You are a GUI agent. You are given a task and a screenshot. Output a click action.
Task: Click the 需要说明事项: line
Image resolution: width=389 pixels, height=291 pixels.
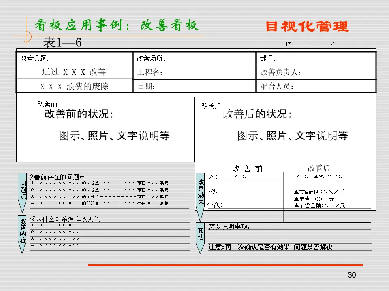(x=229, y=226)
